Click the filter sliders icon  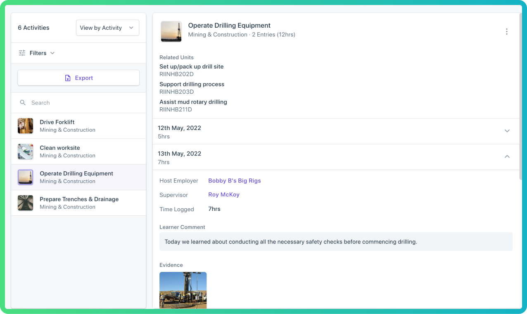click(22, 53)
